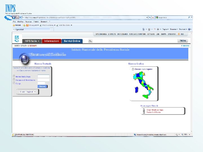Click the browser Home page icon
The image size is (203, 152).
pos(143,29)
